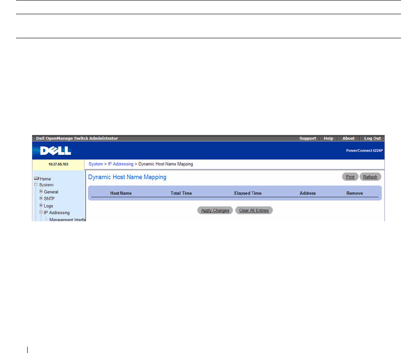Click the Print button
Screen dimensions: 401x353
click(x=350, y=177)
